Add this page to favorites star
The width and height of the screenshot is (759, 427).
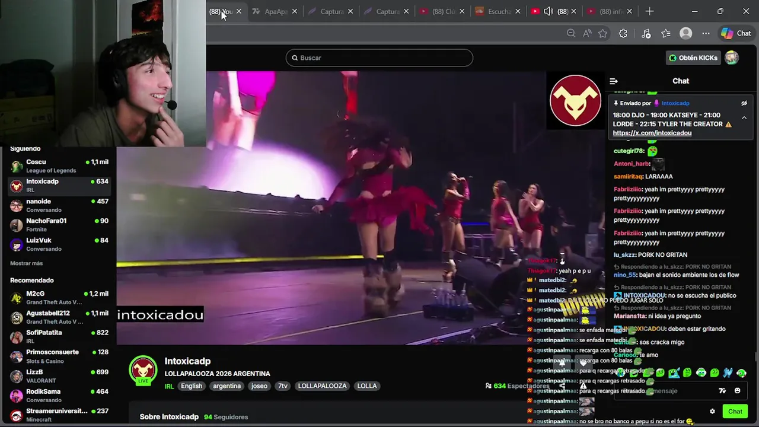pyautogui.click(x=603, y=34)
